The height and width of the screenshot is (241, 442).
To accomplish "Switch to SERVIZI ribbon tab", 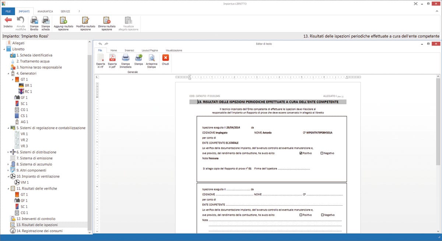I will pyautogui.click(x=65, y=11).
